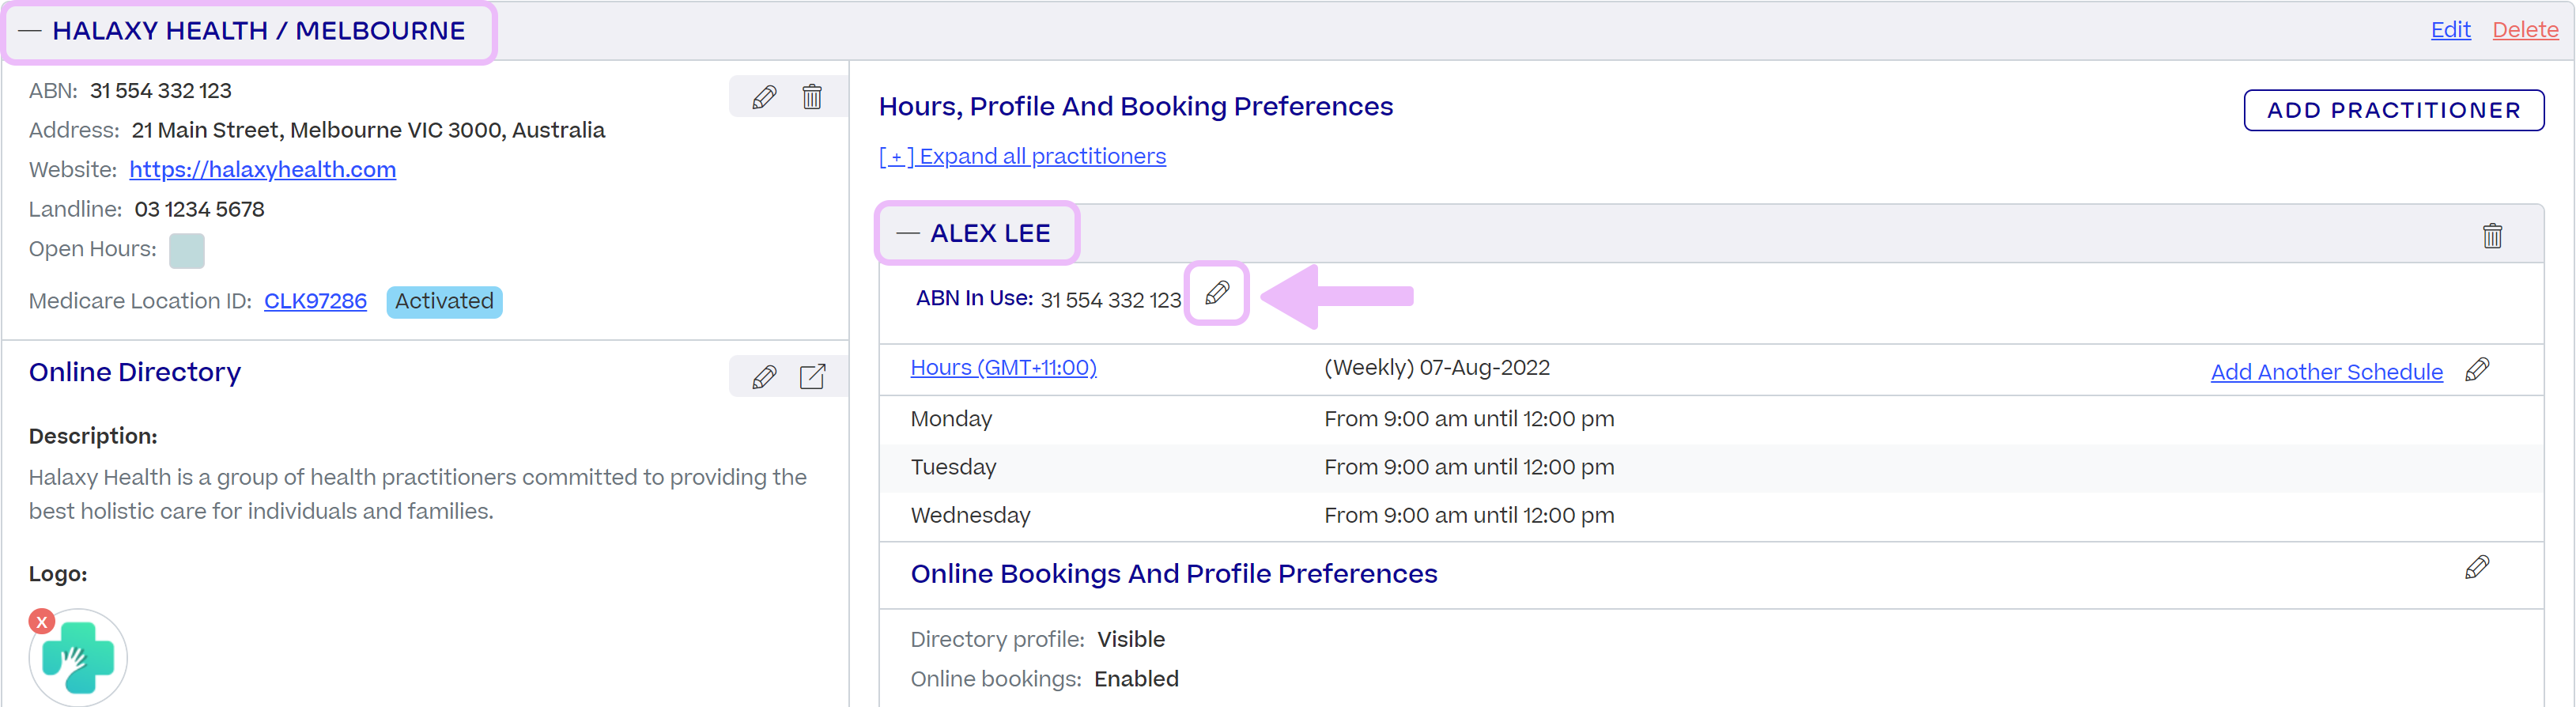This screenshot has width=2576, height=707.
Task: Select the Open Hours color swatch
Action: coord(187,250)
